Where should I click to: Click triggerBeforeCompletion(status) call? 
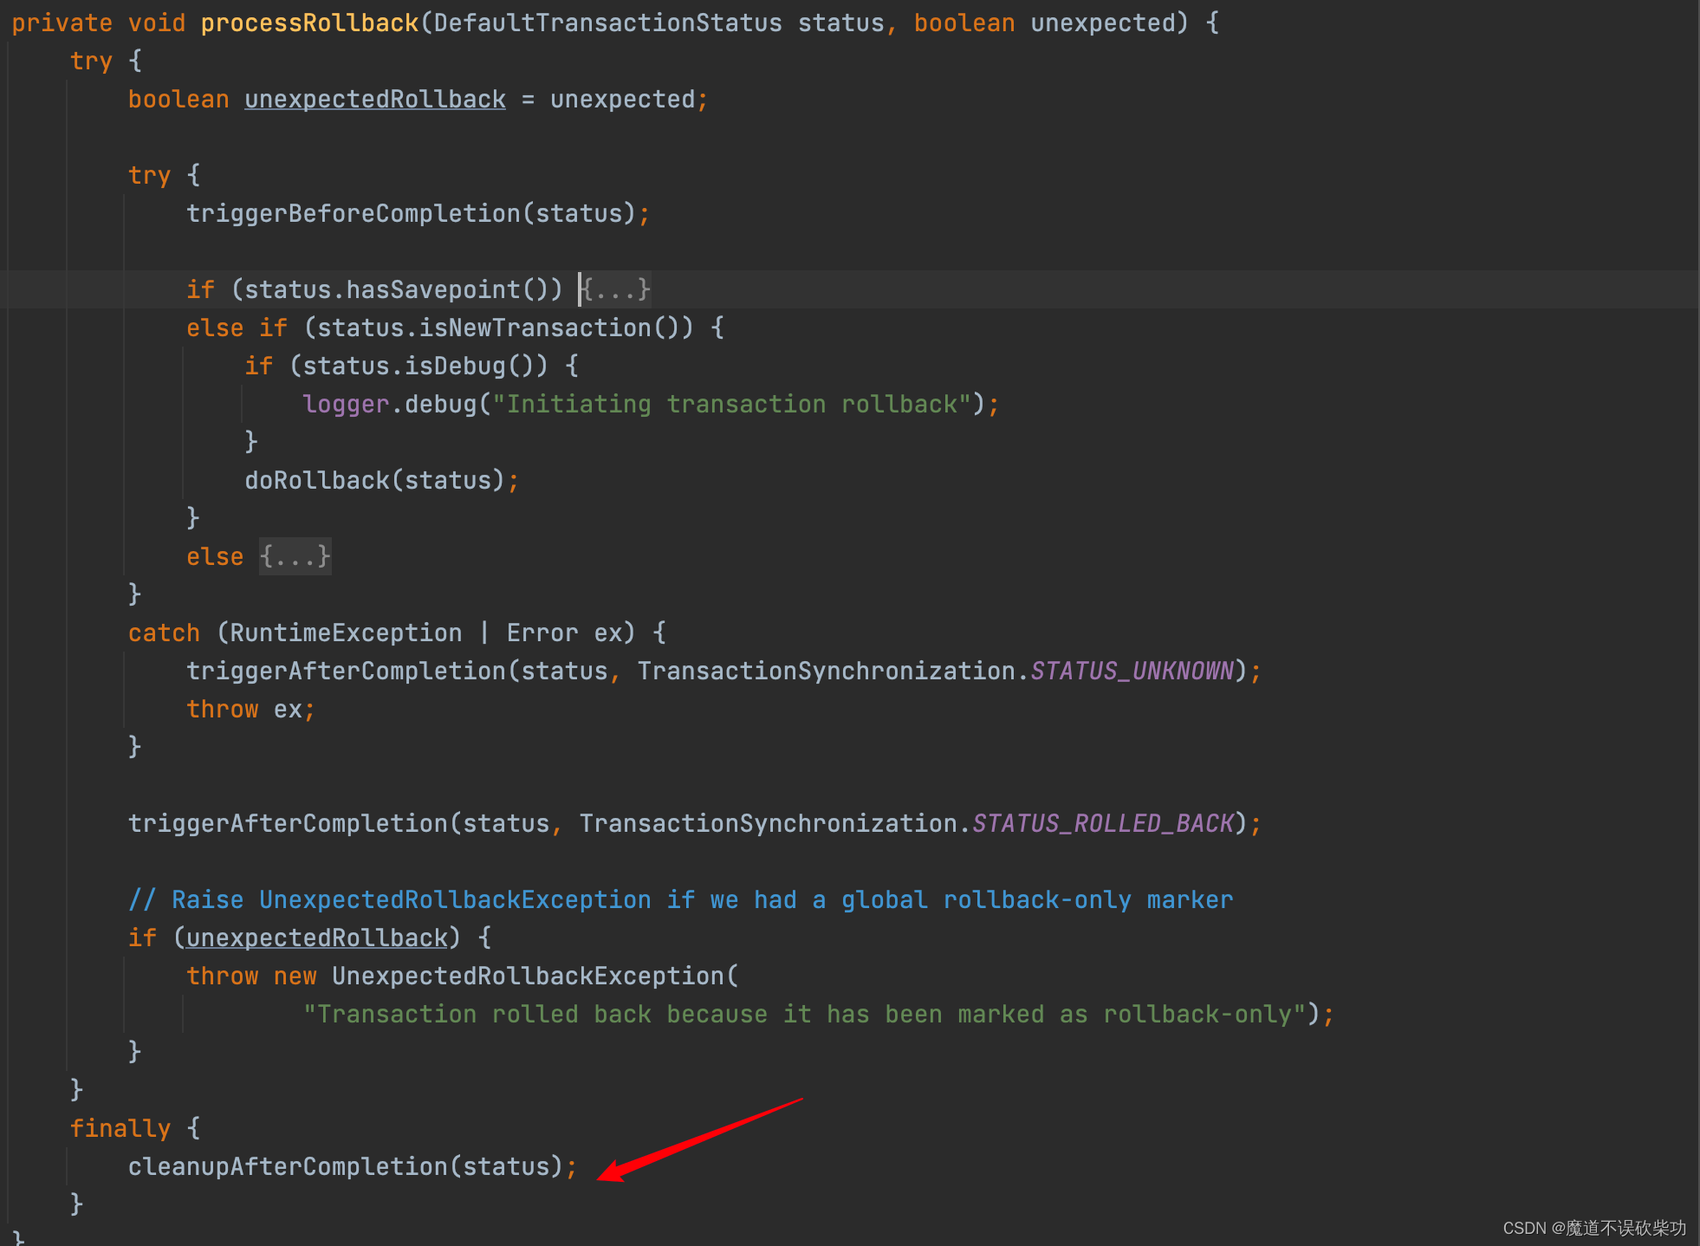click(x=412, y=213)
